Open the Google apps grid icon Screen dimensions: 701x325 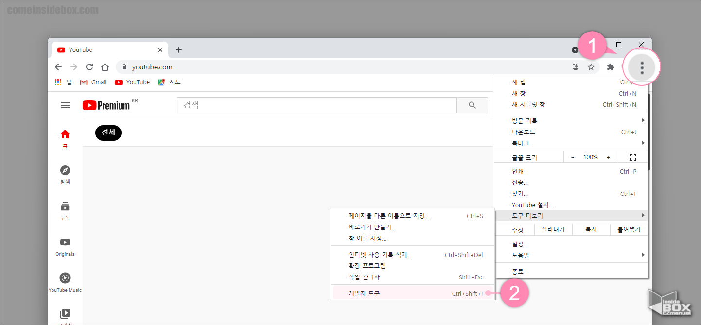[x=57, y=81]
